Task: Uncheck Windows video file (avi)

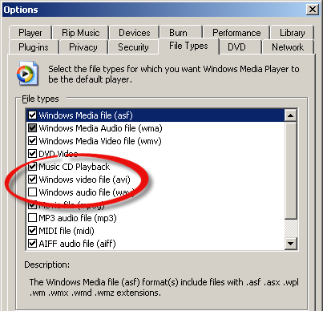Action: tap(32, 180)
